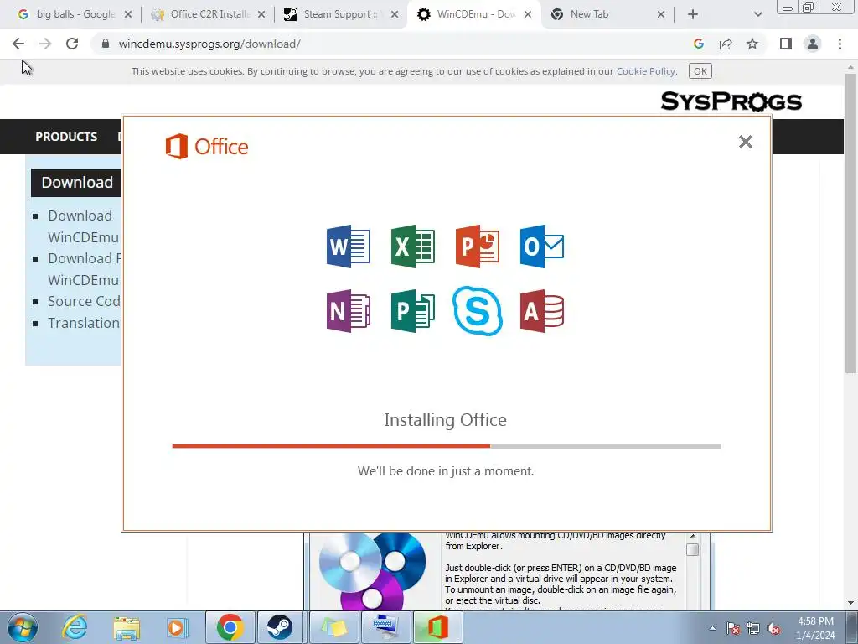Click Download WinCDEmu sidebar link
Screen dimensions: 858x644
(x=83, y=226)
